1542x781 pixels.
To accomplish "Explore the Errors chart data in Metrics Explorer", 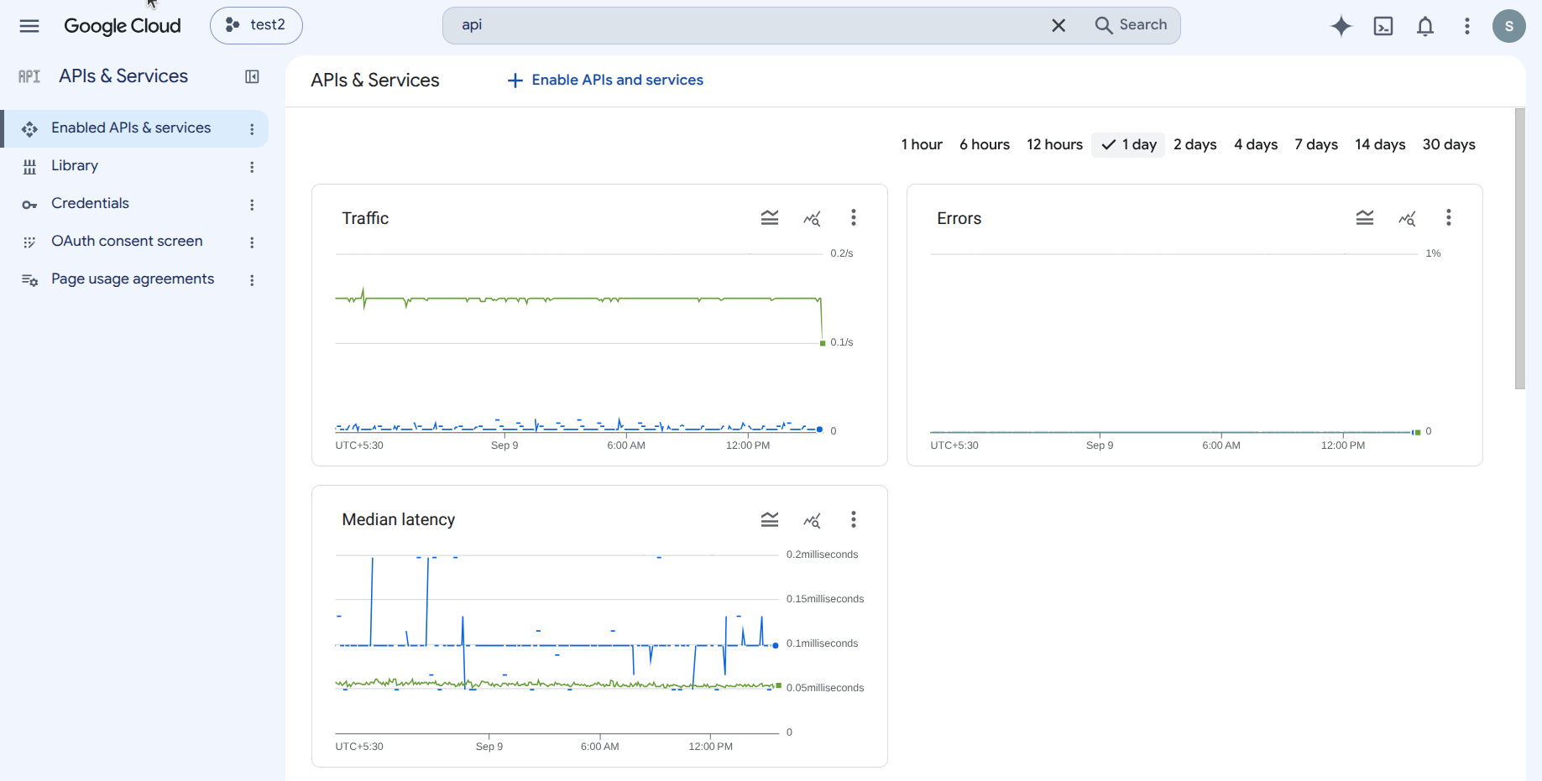I will 1407,218.
